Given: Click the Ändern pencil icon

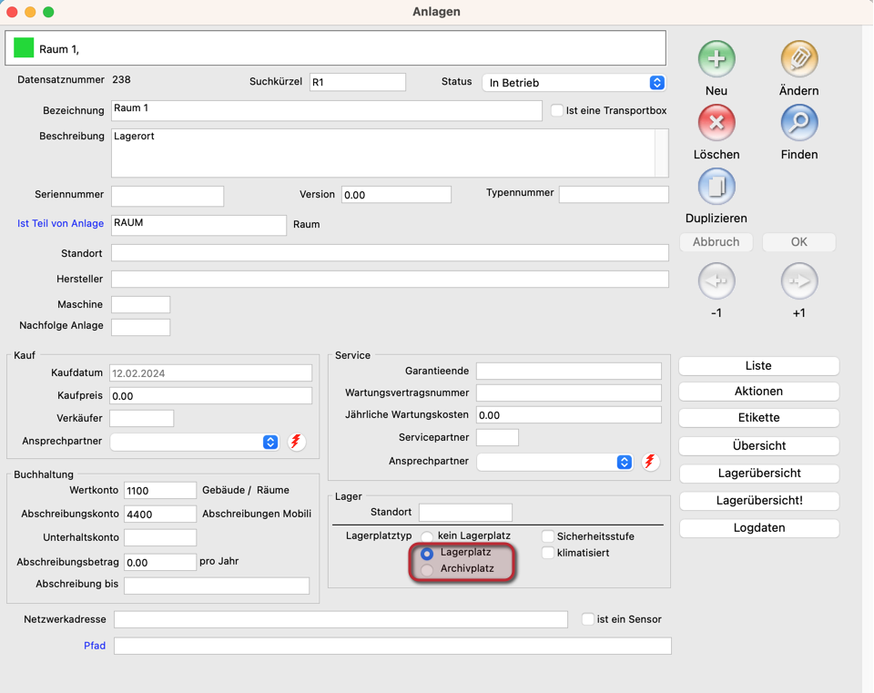Looking at the screenshot, I should coord(798,59).
